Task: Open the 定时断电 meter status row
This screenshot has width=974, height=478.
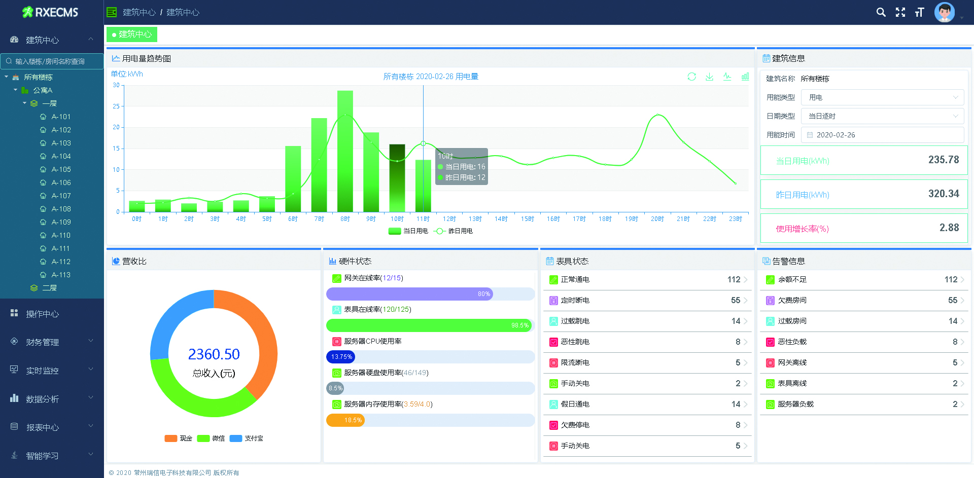Action: pyautogui.click(x=647, y=300)
